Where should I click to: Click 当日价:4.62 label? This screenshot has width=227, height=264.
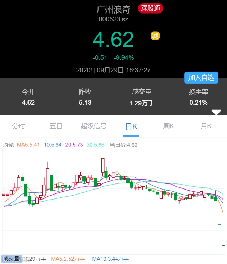123,145
